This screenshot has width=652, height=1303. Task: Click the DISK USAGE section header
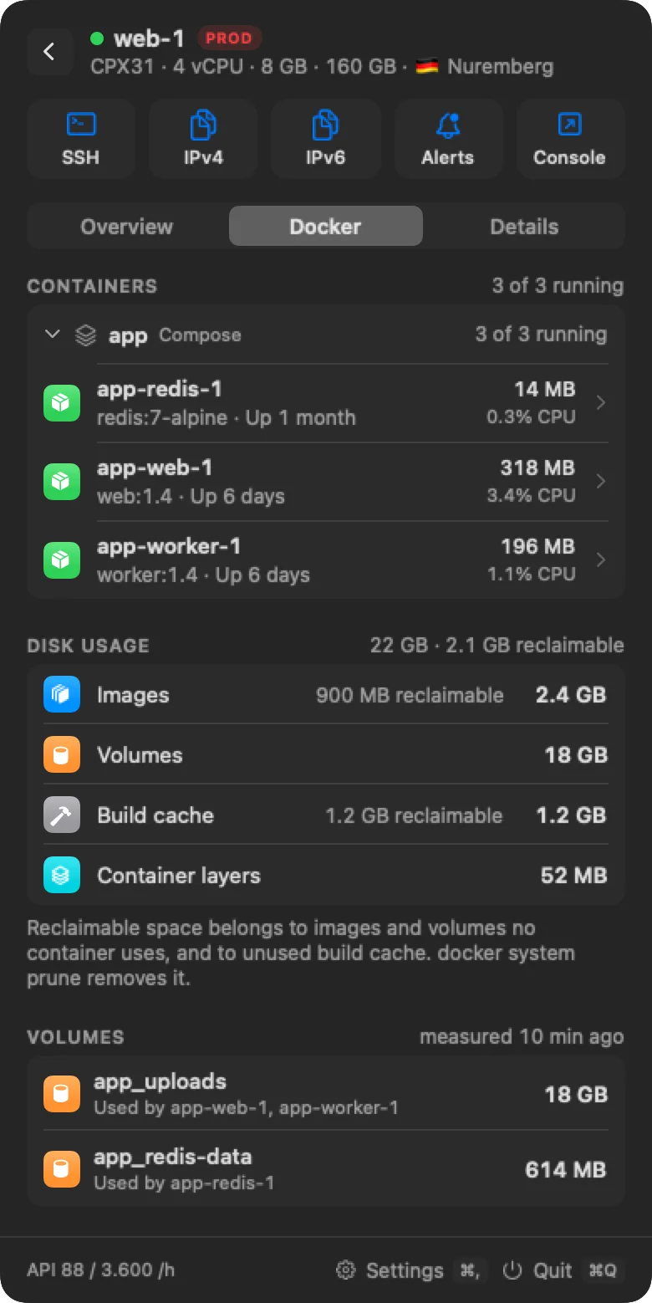[x=88, y=646]
